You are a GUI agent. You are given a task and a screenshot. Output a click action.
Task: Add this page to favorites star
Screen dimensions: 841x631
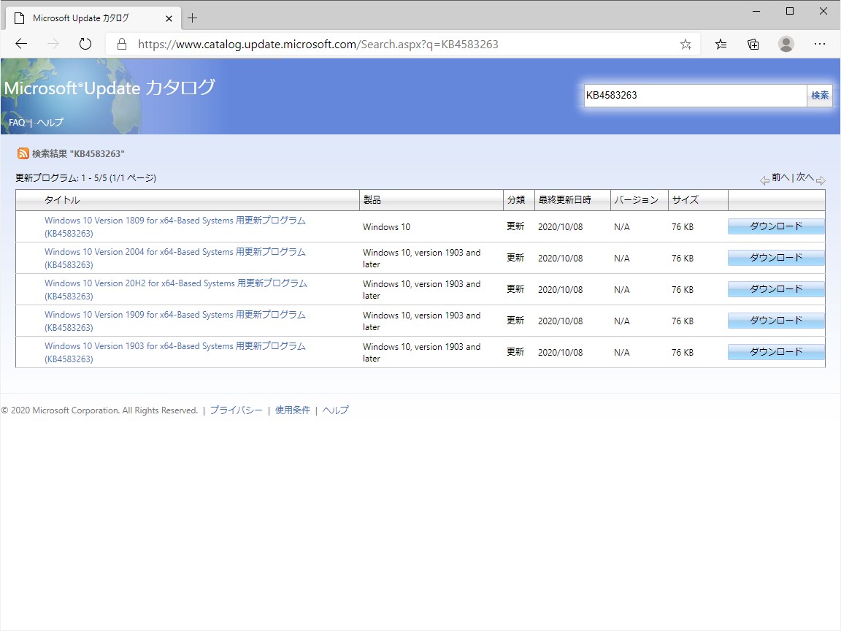(x=686, y=45)
